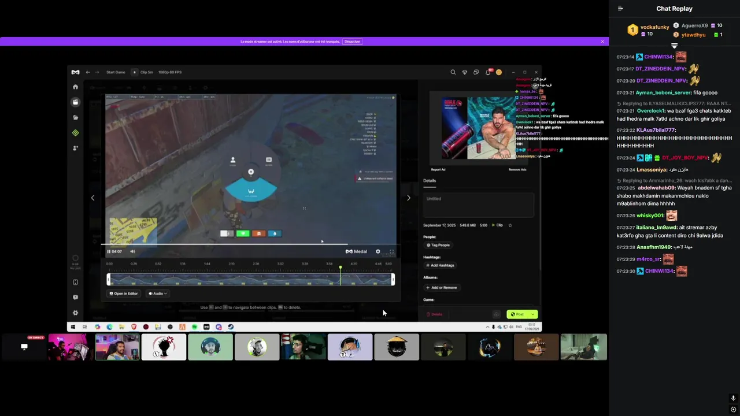This screenshot has width=740, height=416.
Task: Open the Windows Start button
Action: point(73,327)
